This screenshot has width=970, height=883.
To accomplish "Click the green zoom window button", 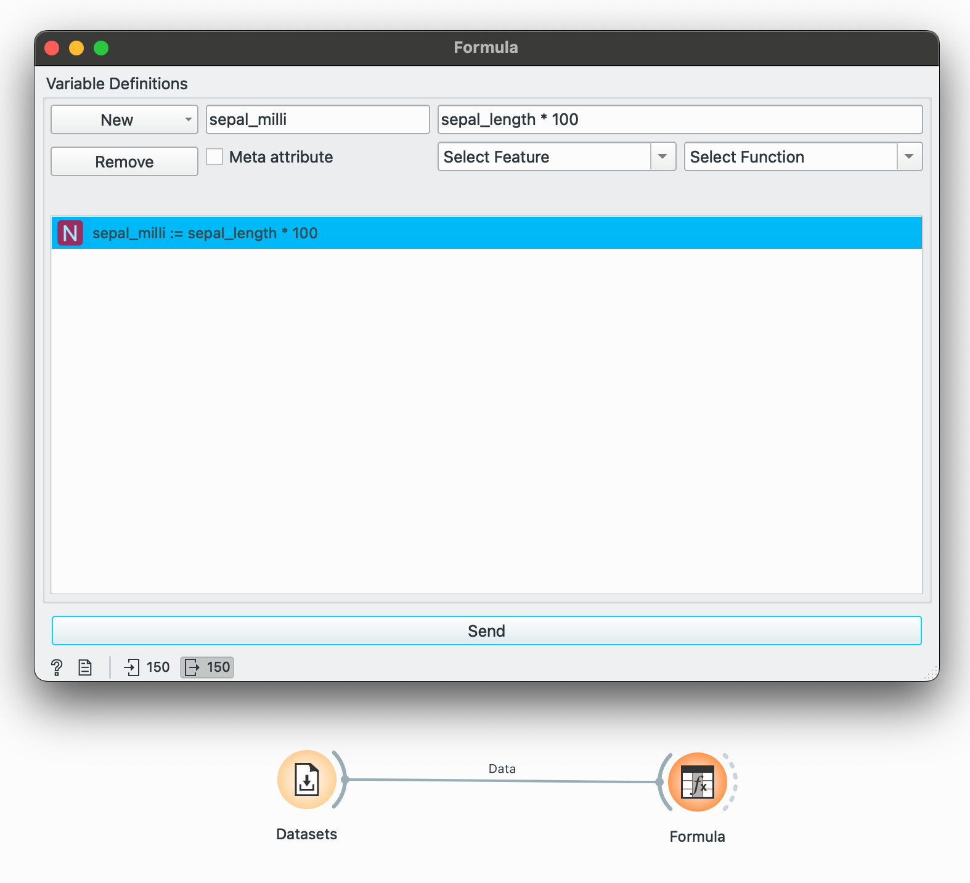I will pyautogui.click(x=101, y=48).
